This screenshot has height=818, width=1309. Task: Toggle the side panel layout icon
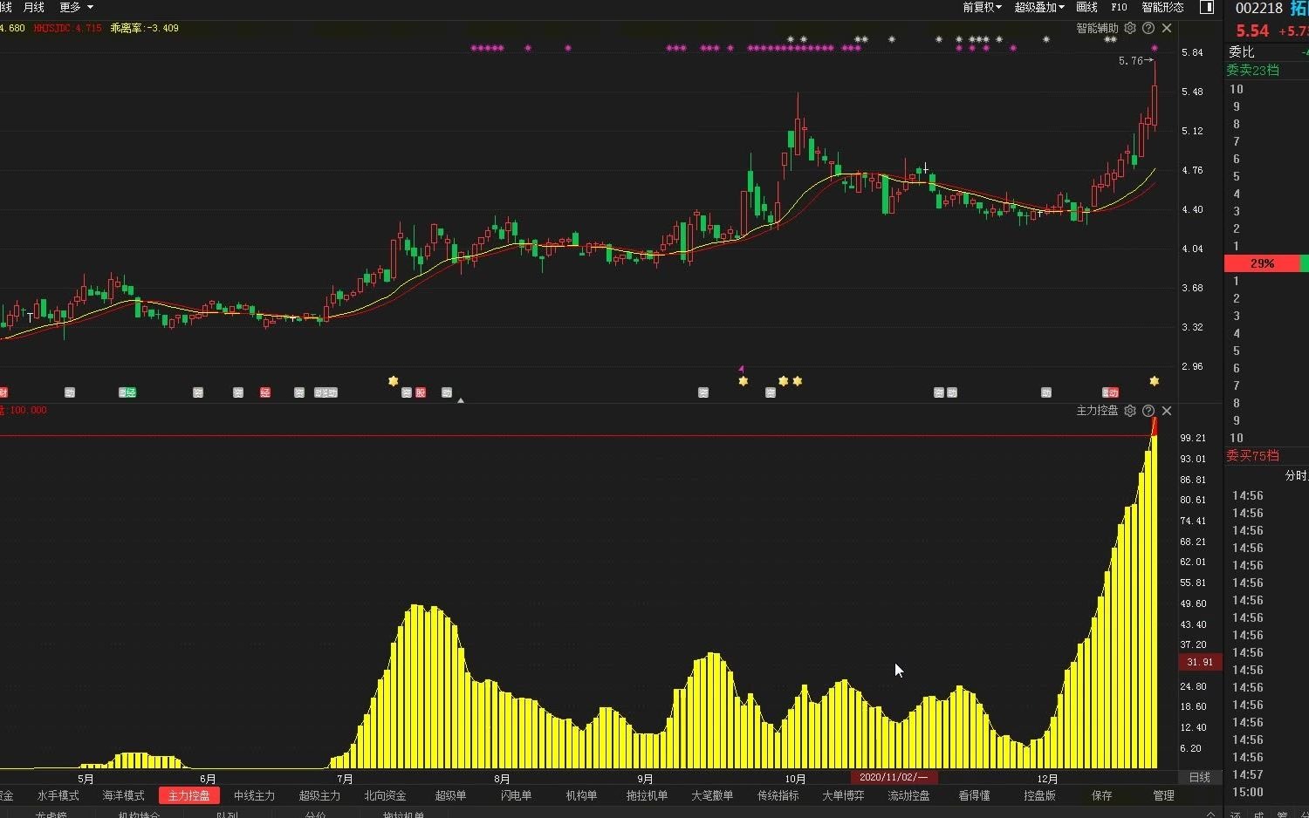pos(1207,7)
